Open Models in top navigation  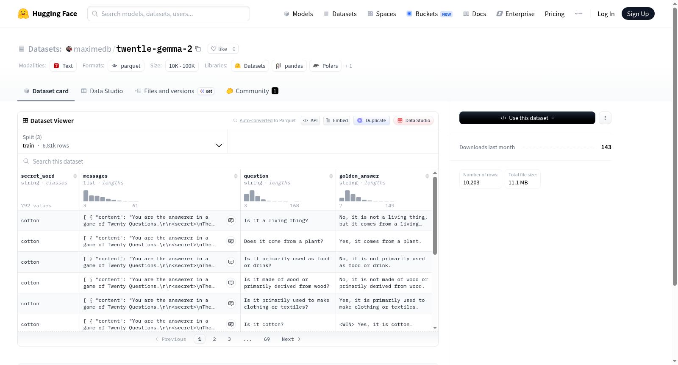[298, 14]
